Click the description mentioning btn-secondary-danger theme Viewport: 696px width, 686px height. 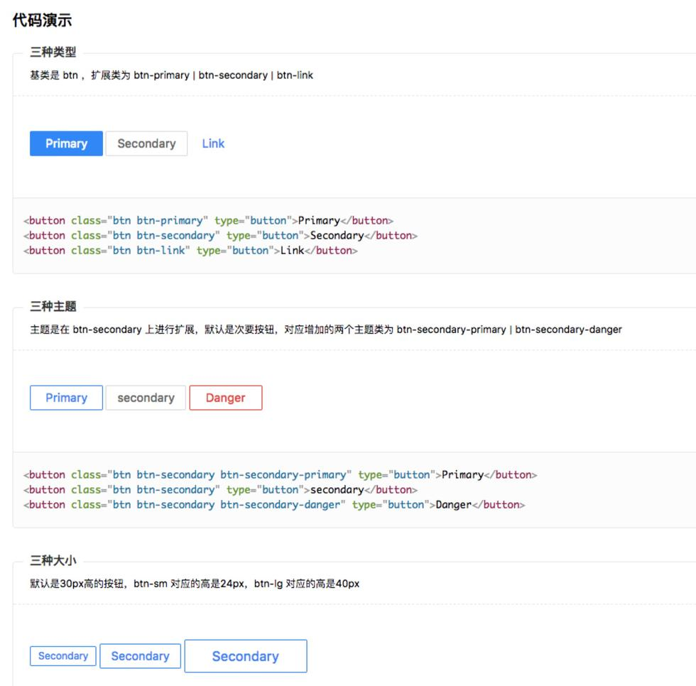(x=326, y=330)
